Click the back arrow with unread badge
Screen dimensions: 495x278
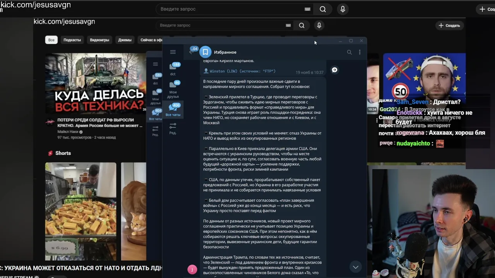coord(193,51)
